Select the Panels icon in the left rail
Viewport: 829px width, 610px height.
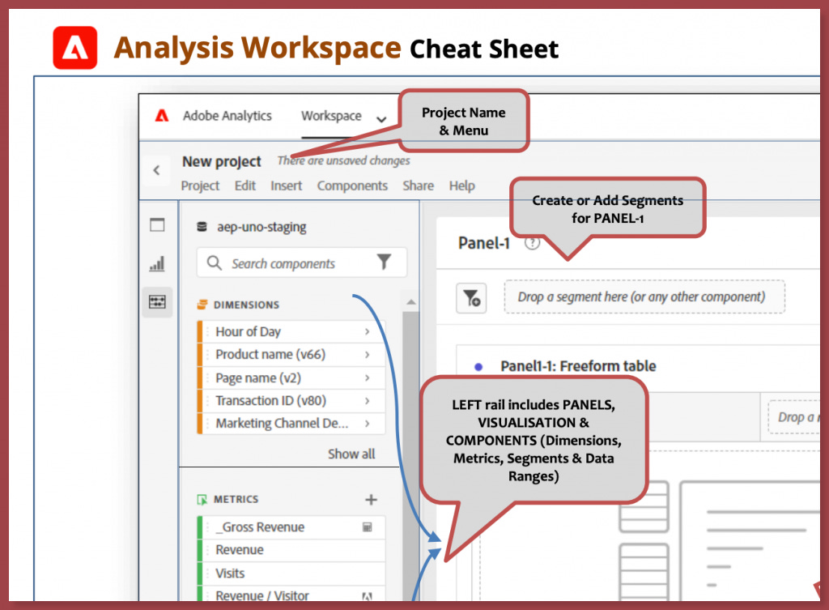[x=156, y=224]
